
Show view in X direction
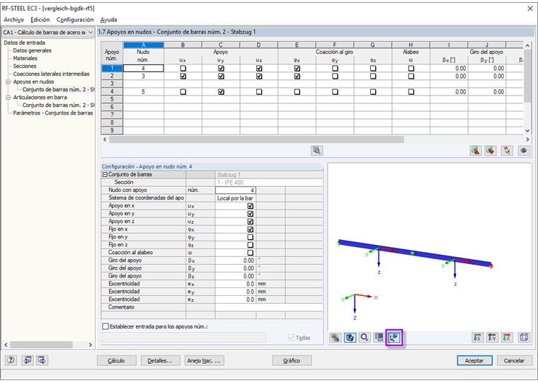point(478,338)
